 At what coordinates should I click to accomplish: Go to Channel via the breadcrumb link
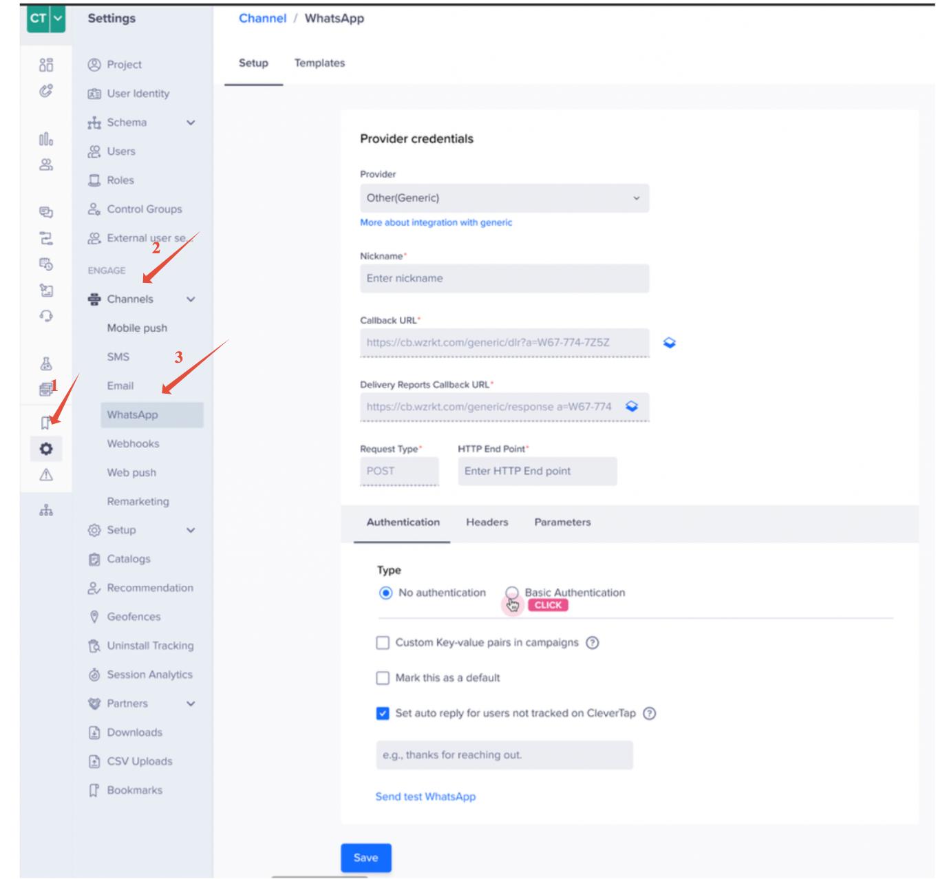click(262, 19)
